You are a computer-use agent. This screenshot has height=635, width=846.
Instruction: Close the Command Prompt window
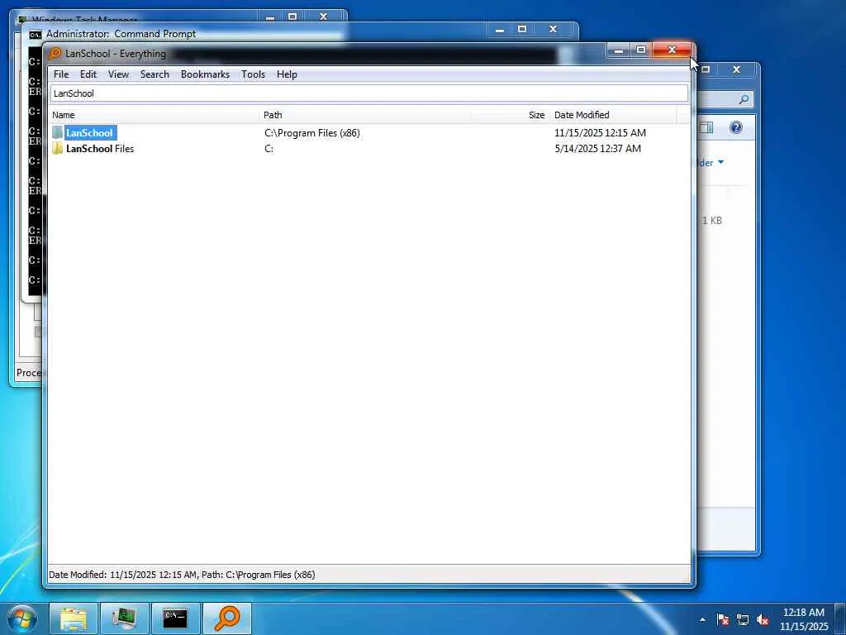pos(553,29)
